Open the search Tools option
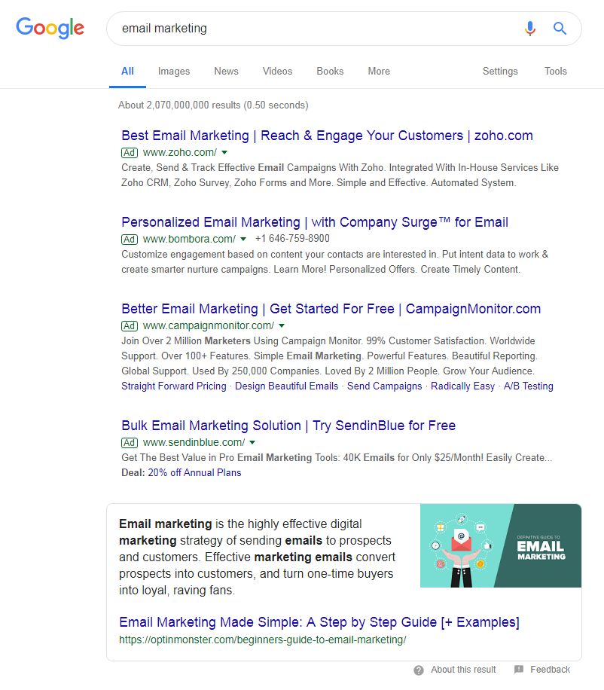Viewport: 604px width, 690px height. pos(556,72)
